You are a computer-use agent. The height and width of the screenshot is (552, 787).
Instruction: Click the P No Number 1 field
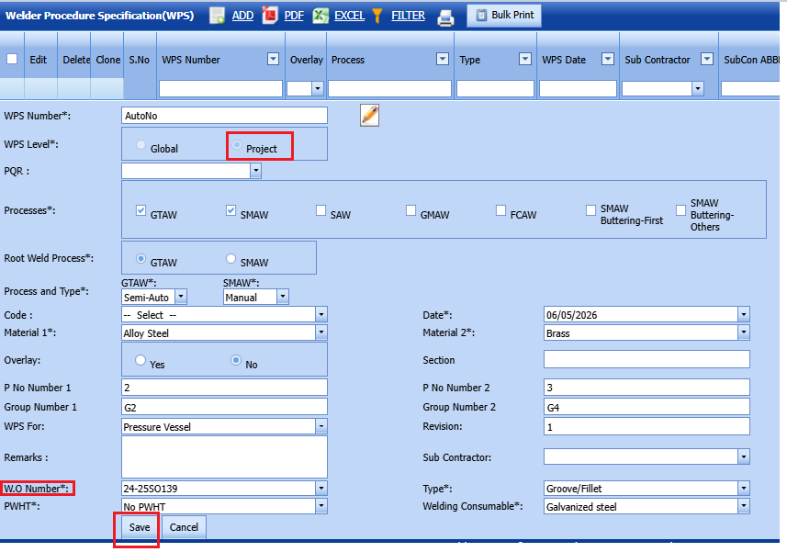(224, 388)
